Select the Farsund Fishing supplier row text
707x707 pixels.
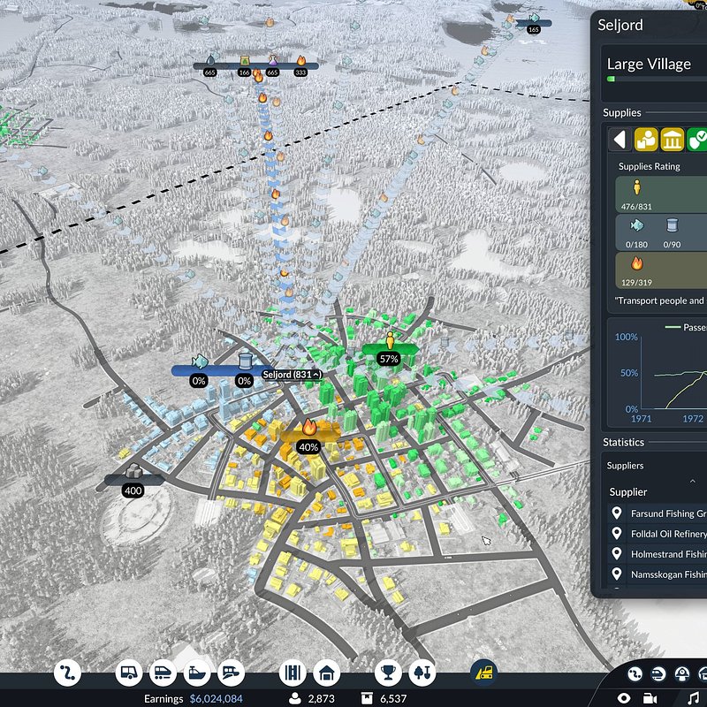coord(669,513)
